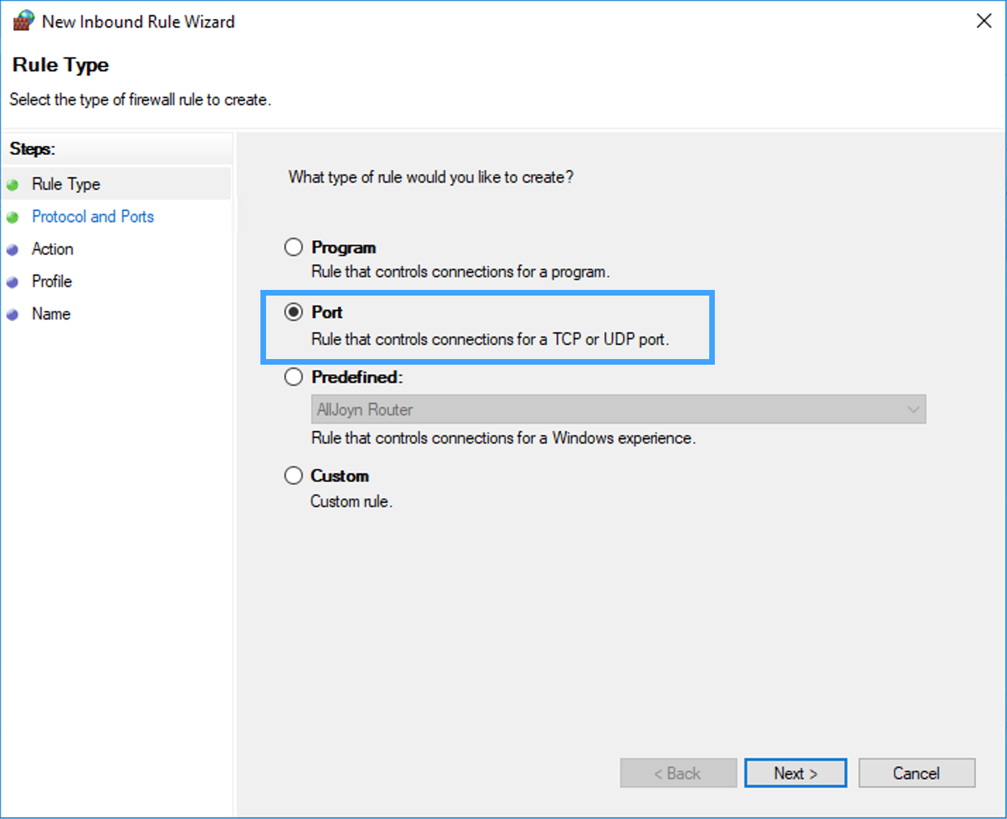The width and height of the screenshot is (1007, 819).
Task: Go to the Protocol and Ports step
Action: point(92,217)
